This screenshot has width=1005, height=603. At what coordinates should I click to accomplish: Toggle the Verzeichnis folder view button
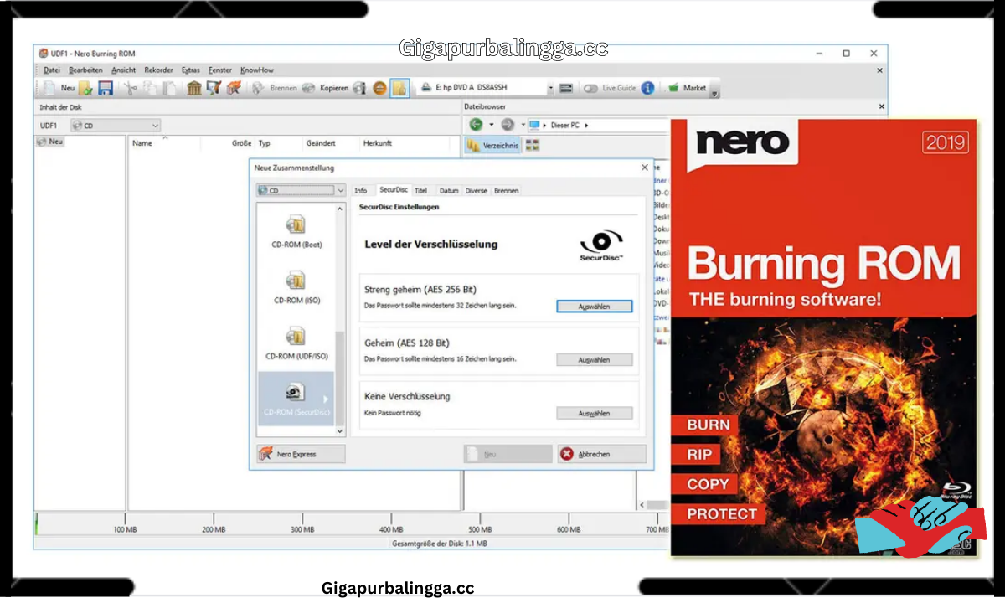[492, 145]
